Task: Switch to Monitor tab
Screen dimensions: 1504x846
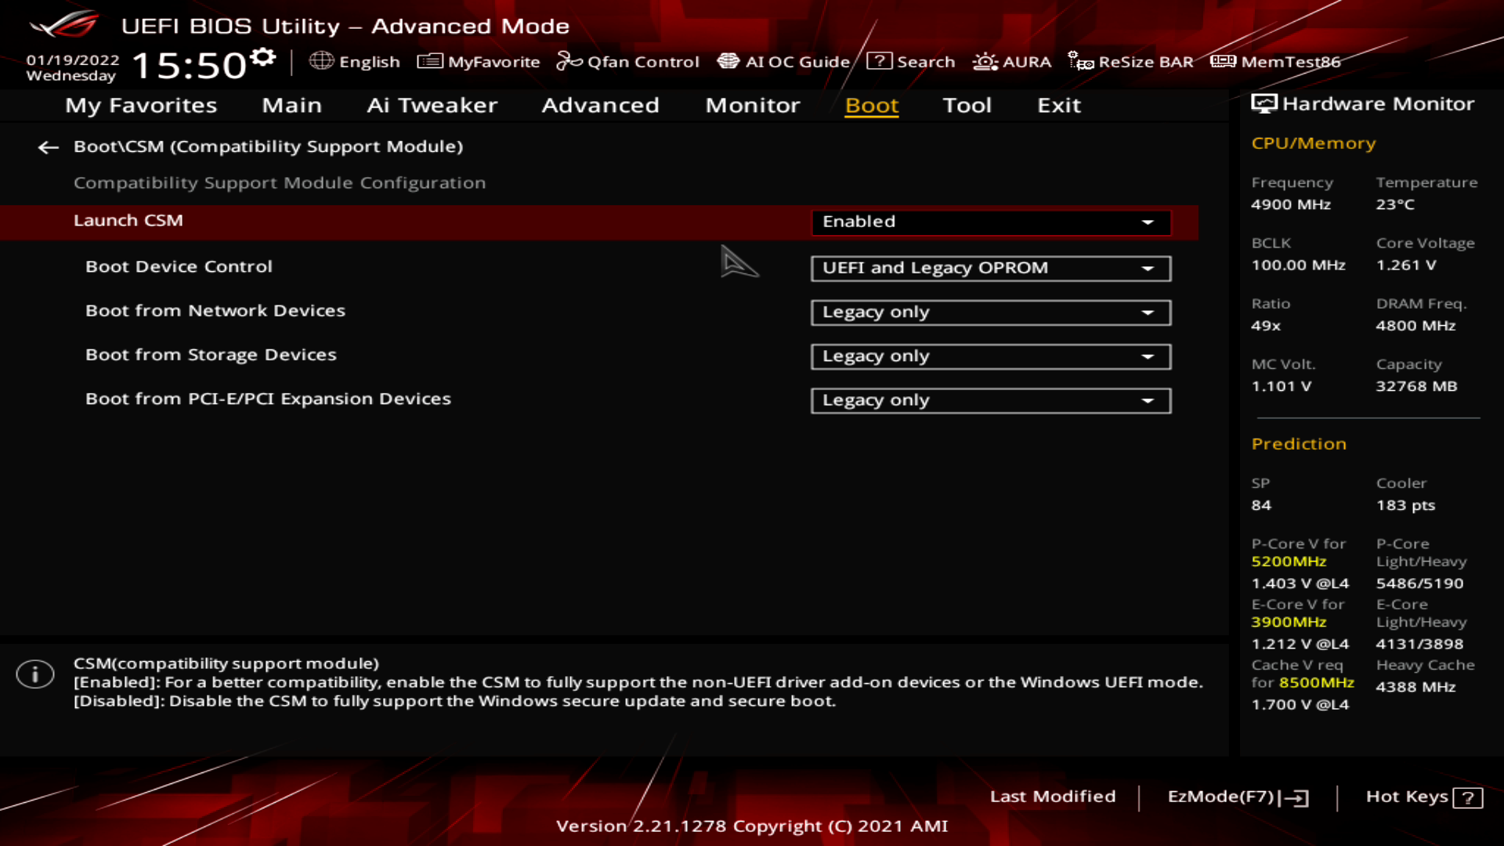Action: point(752,104)
